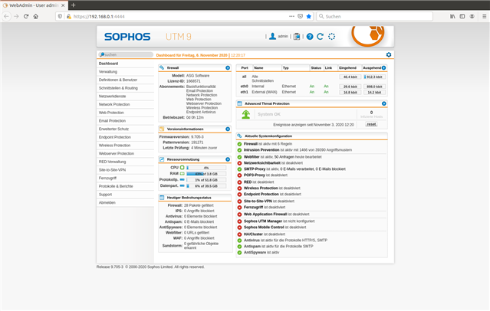Bookmark page with the star icon
Image resolution: width=490 pixels, height=311 pixels.
(309, 16)
